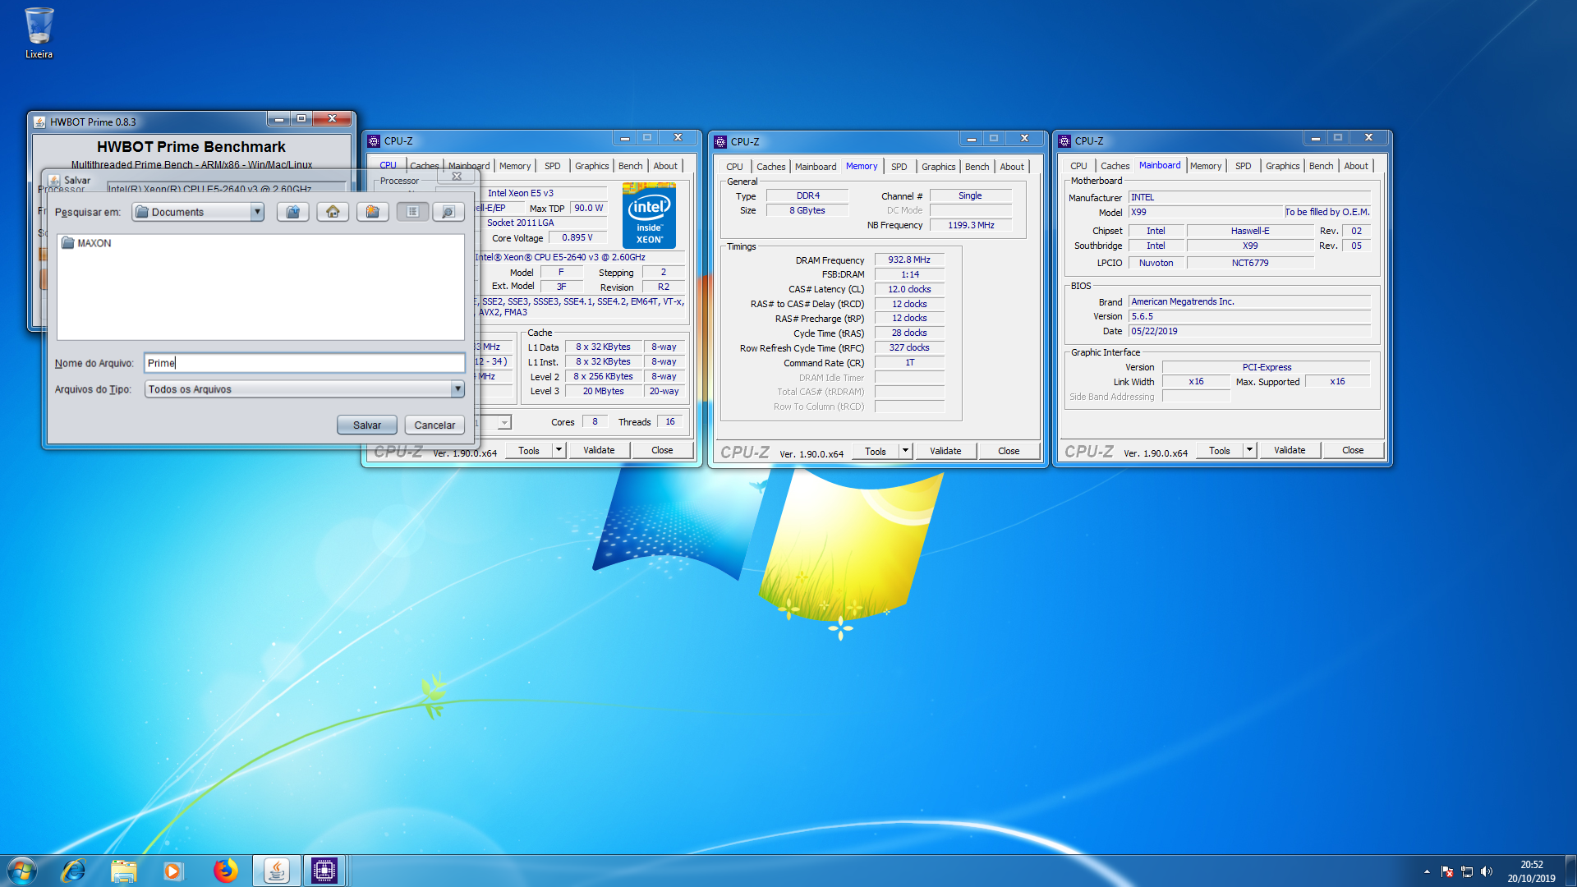
Task: Open Action Center flag icon in tray
Action: 1447,871
